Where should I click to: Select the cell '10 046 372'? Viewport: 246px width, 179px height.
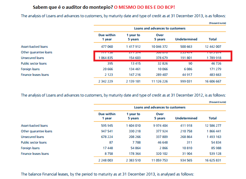[160, 47]
